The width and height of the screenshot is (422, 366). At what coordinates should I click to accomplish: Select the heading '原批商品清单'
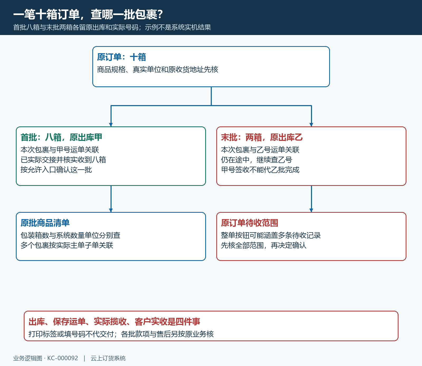tap(45, 223)
